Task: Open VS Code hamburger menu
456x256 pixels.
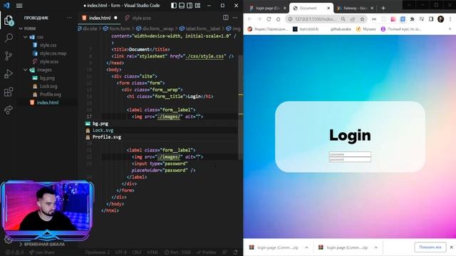Action: pyautogui.click(x=19, y=6)
